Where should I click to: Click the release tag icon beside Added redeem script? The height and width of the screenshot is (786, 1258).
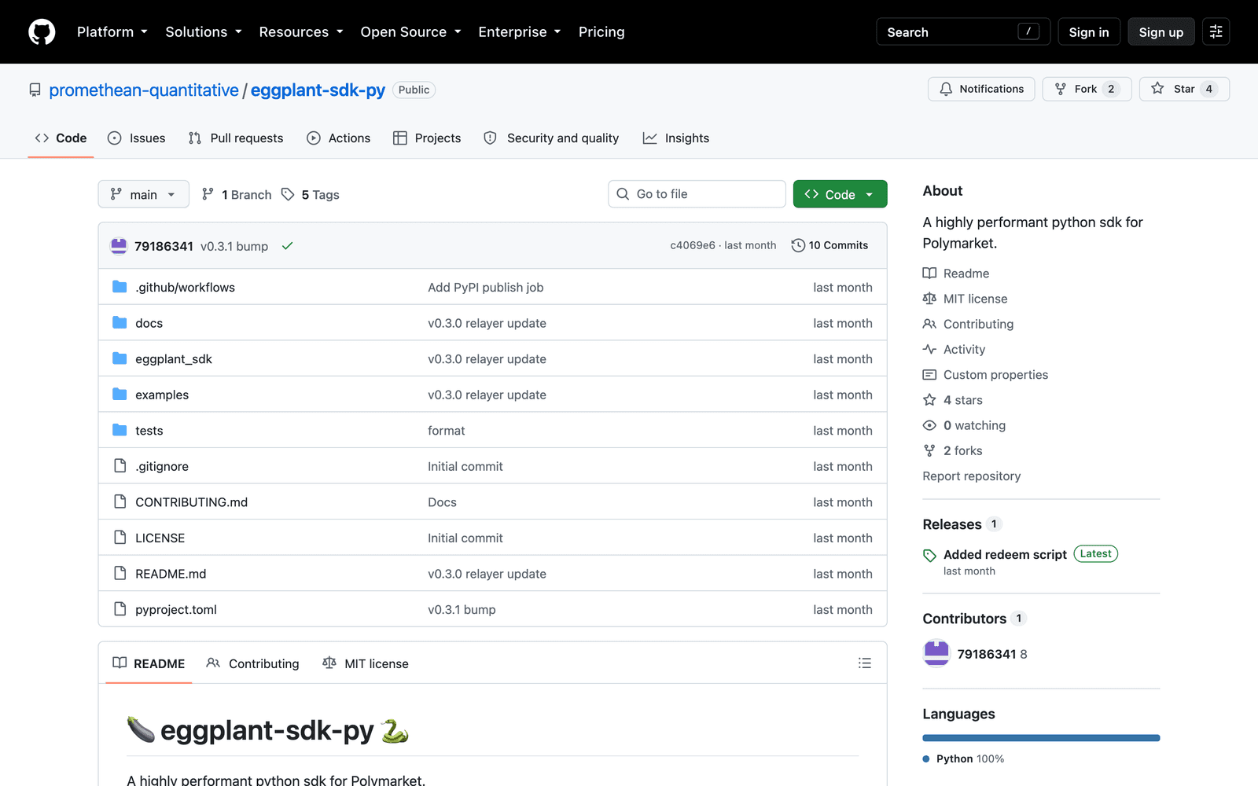click(929, 556)
